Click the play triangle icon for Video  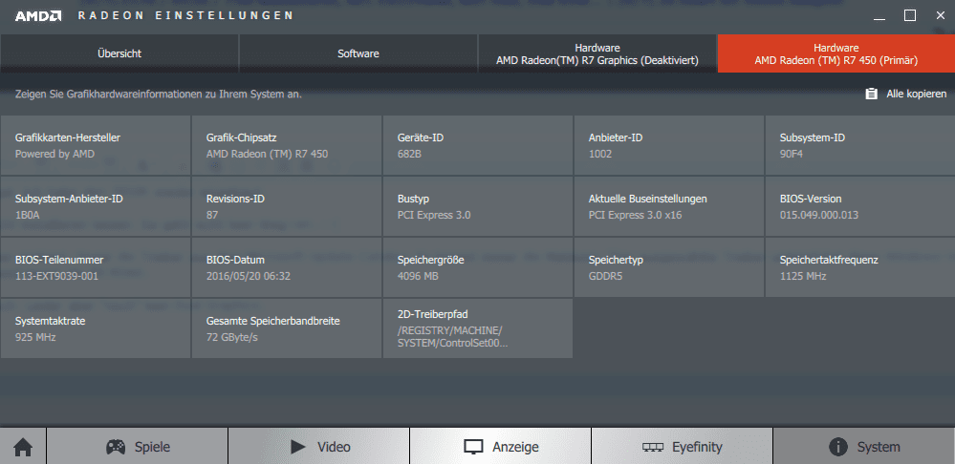click(x=298, y=447)
